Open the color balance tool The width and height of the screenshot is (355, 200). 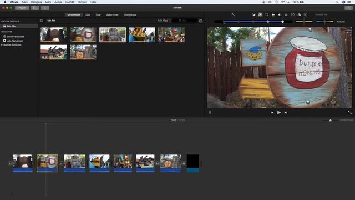(x=253, y=15)
